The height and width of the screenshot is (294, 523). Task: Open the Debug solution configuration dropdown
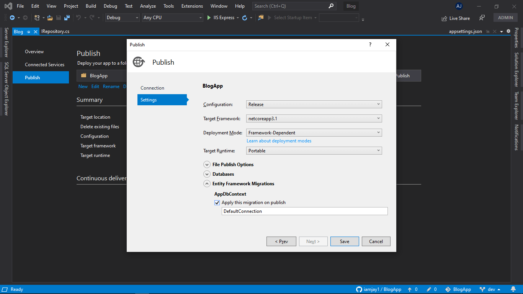click(x=122, y=18)
